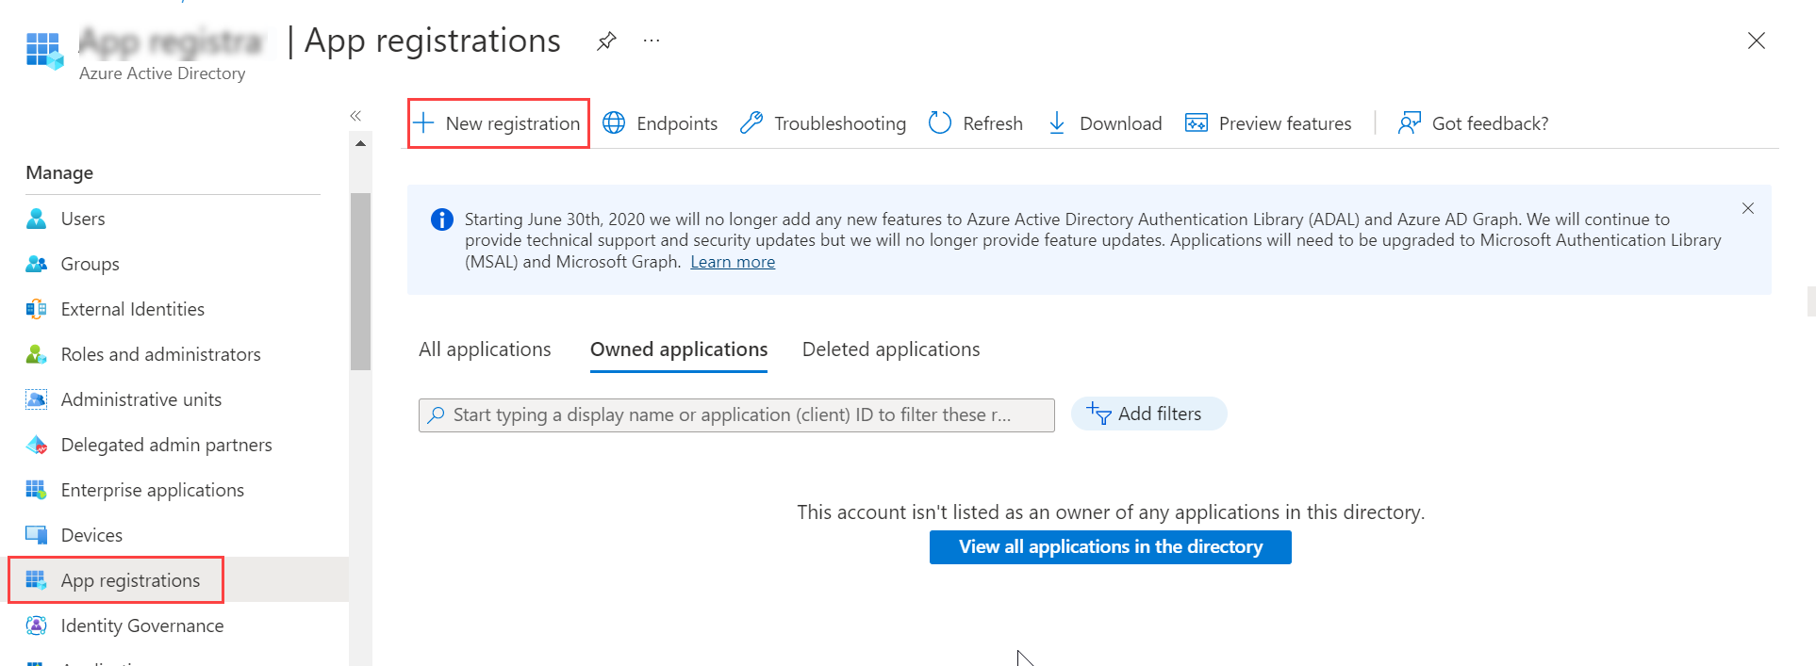Click the External Identities icon

click(x=37, y=309)
